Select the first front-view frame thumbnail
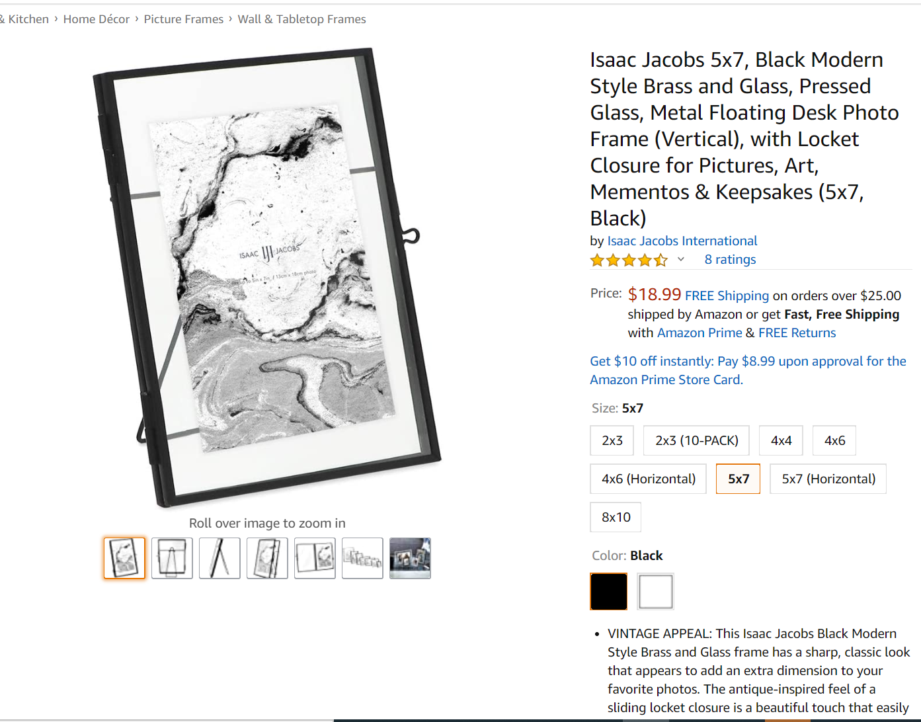 tap(124, 558)
